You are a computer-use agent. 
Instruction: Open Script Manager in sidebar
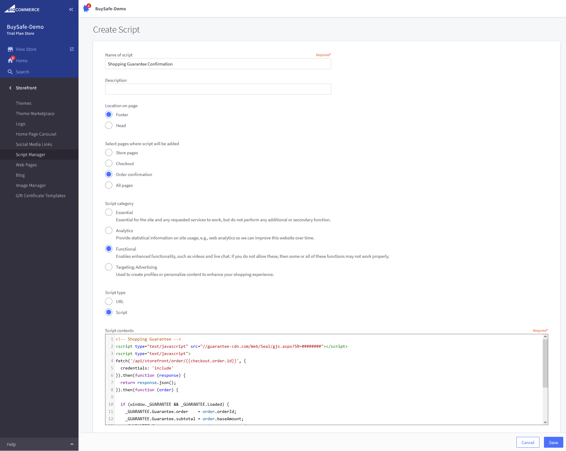tap(39, 155)
